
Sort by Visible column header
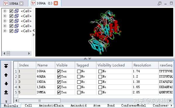(65, 65)
